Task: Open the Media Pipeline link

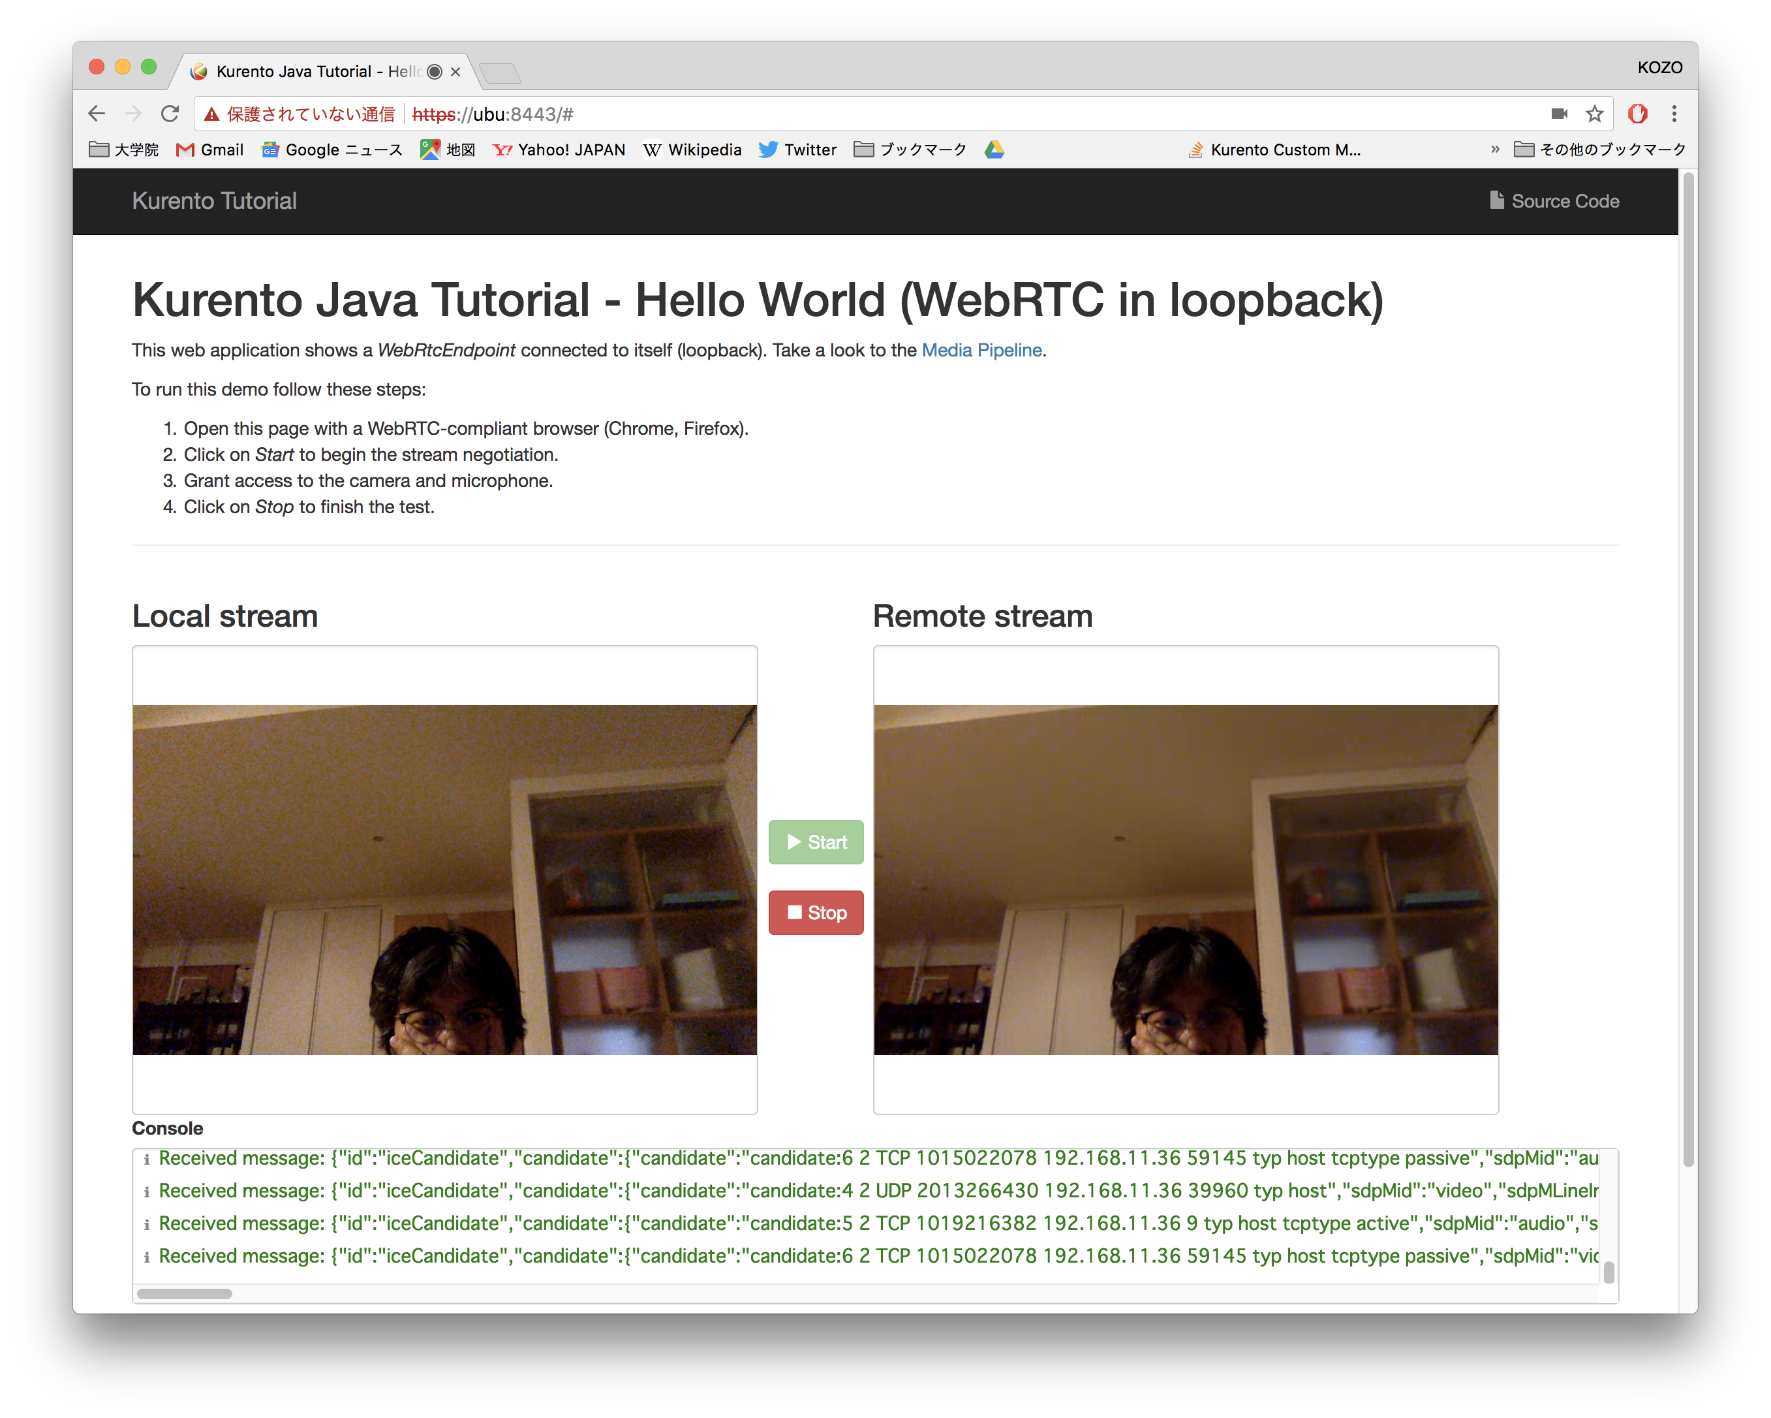Action: pyautogui.click(x=981, y=350)
